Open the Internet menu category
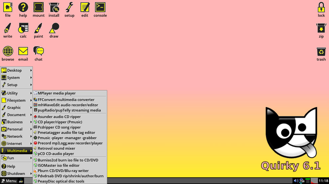The height and width of the screenshot is (184, 329). 16,144
